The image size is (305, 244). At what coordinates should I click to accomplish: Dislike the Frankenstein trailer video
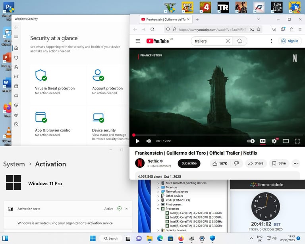click(x=236, y=163)
